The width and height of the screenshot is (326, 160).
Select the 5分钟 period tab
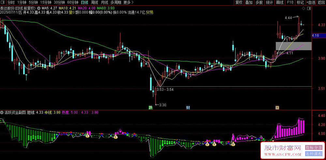pyautogui.click(x=33, y=3)
